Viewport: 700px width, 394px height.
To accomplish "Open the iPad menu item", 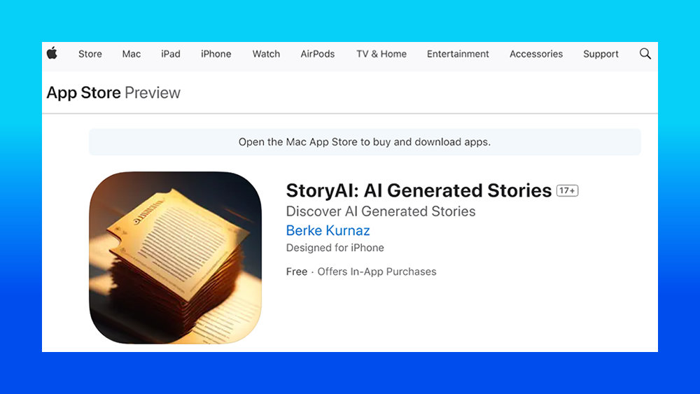I will pos(171,54).
